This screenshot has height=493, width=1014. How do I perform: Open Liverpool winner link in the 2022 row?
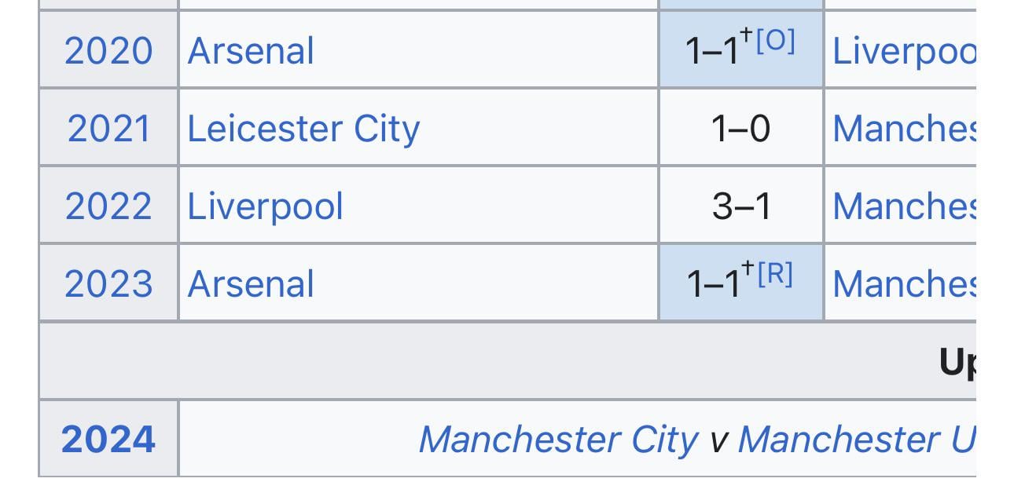pos(265,206)
